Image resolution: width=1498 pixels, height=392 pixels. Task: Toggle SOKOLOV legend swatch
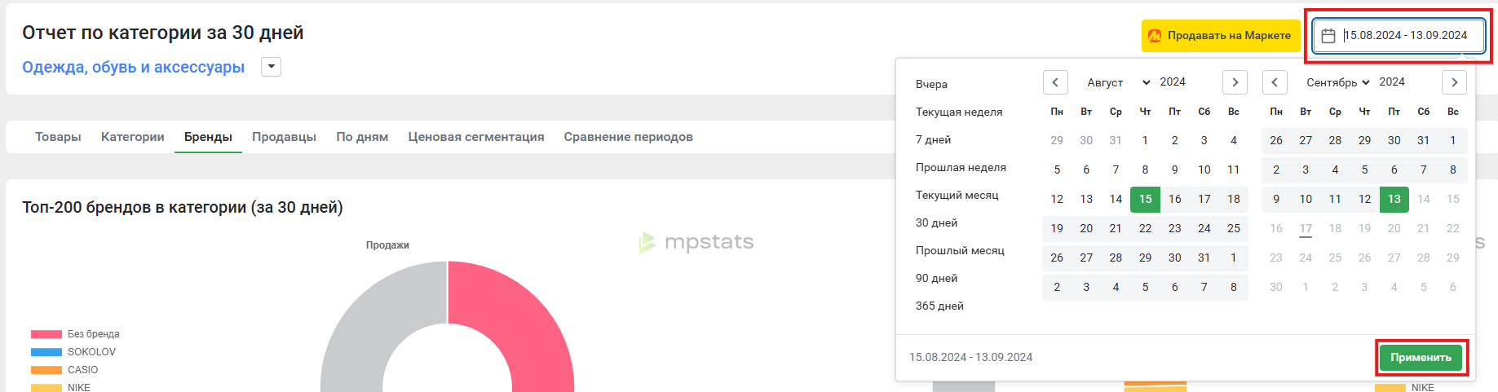point(46,352)
